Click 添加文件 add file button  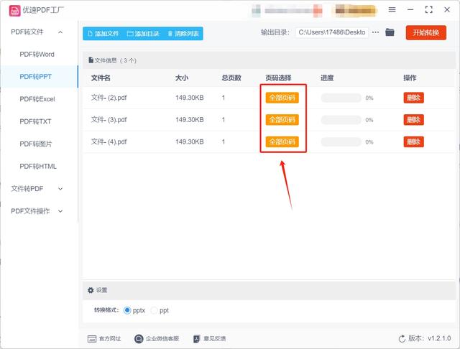(103, 34)
